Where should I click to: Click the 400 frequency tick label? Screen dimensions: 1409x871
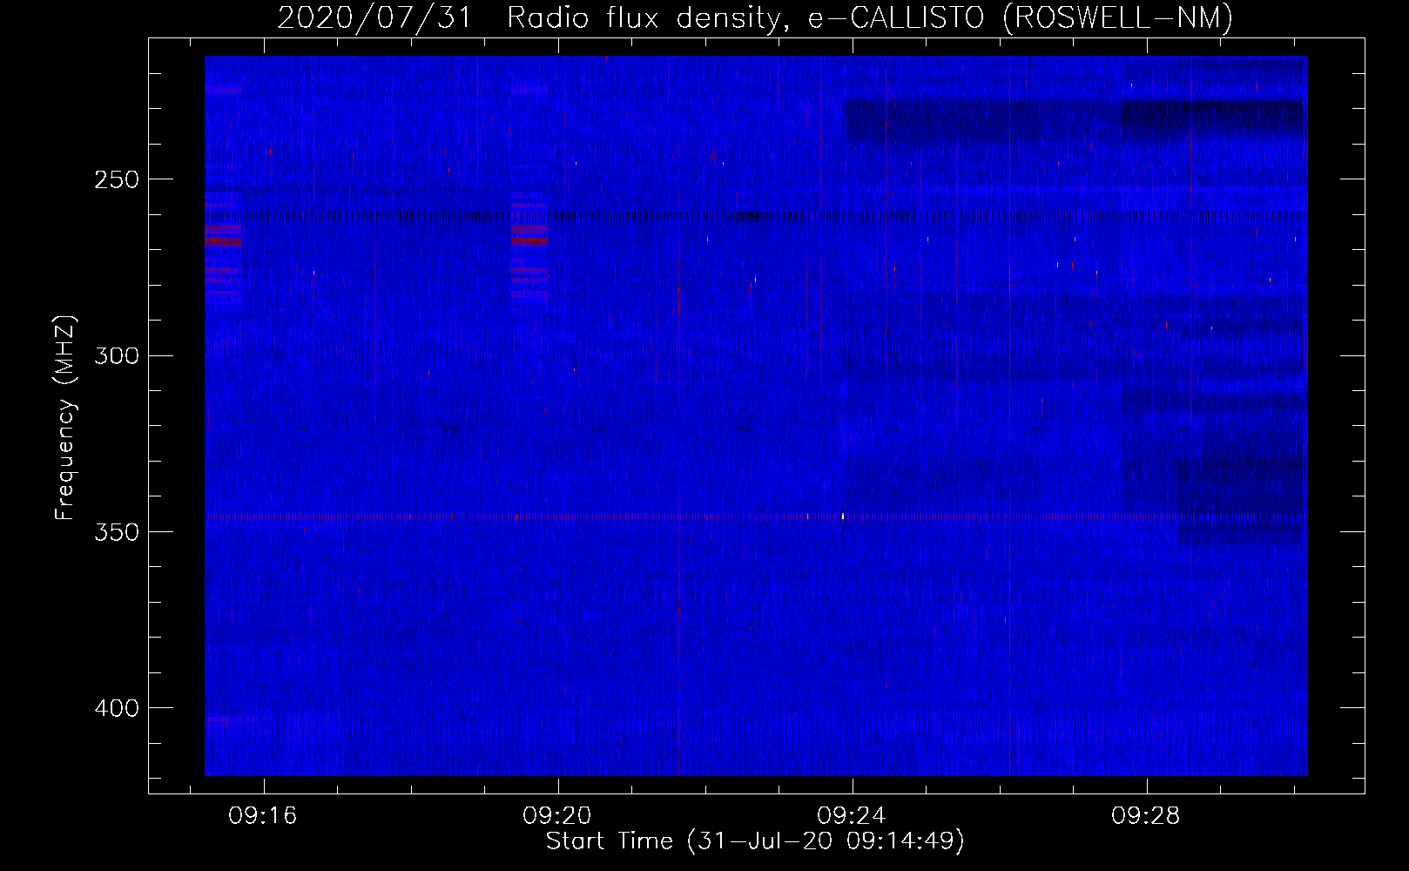(117, 708)
